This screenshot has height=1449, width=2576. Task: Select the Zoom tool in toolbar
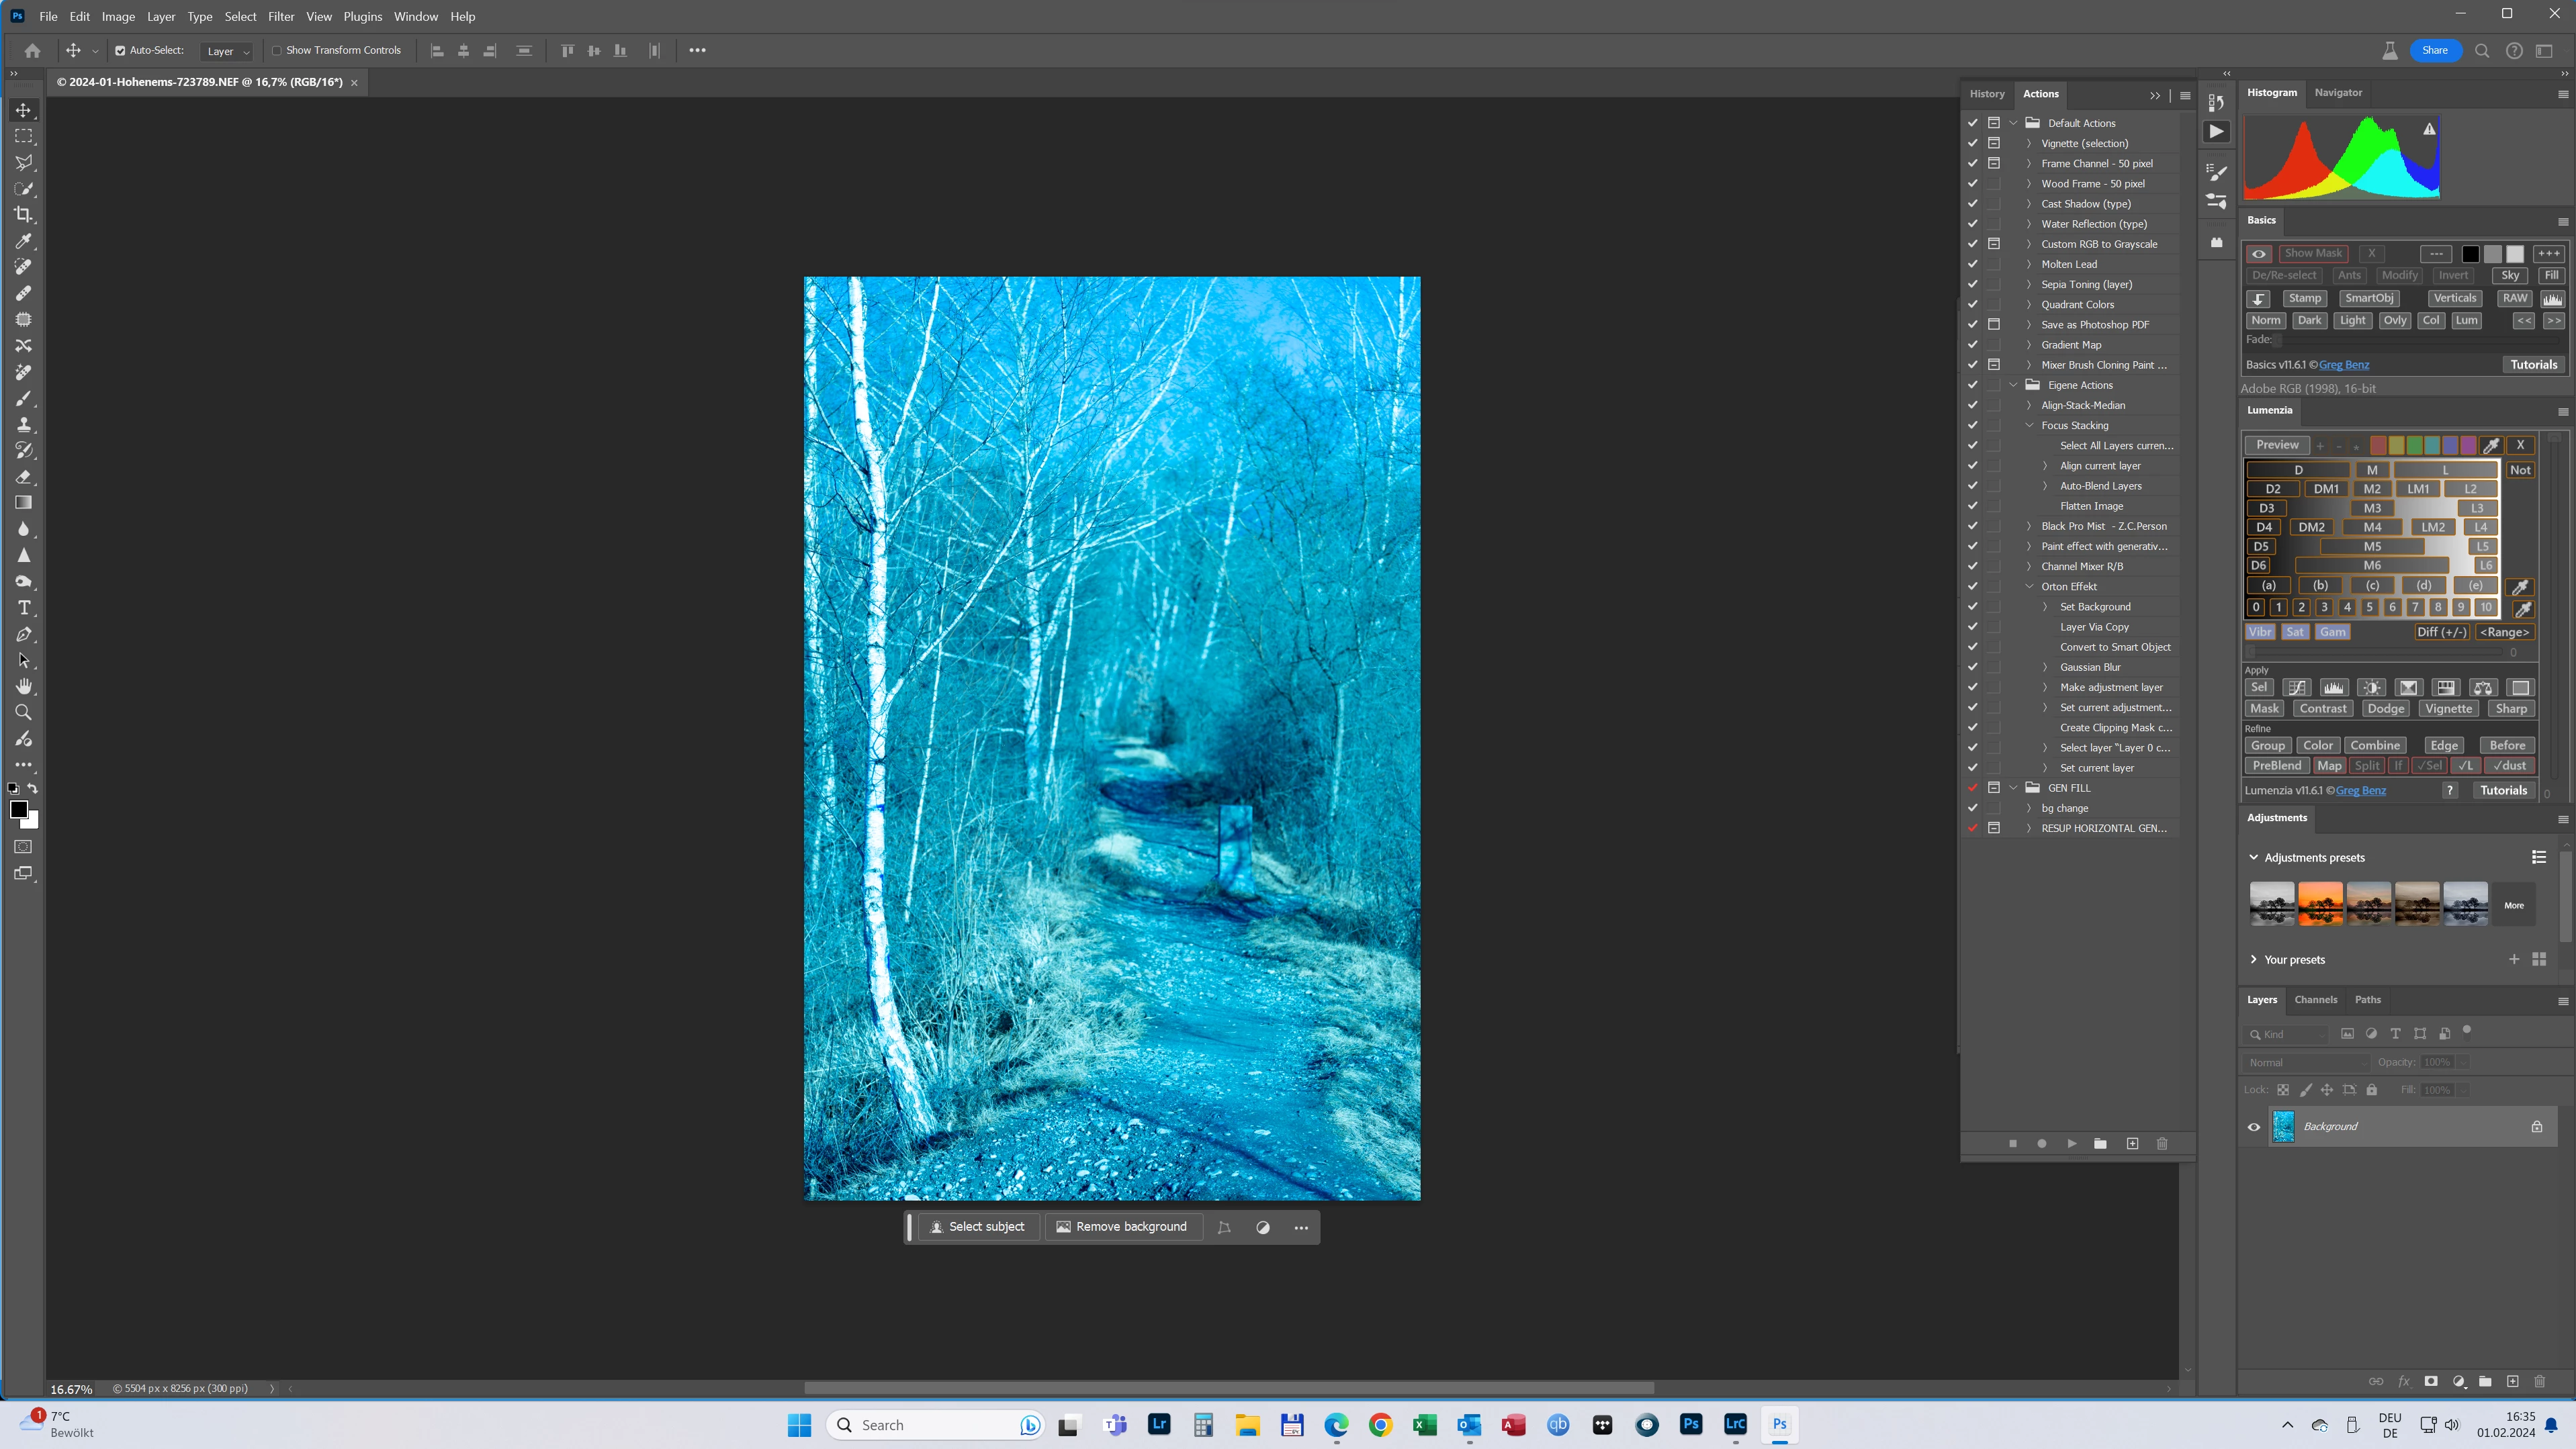coord(23,712)
